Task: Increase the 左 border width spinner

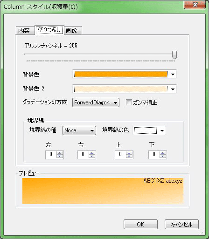Action: click(60, 153)
